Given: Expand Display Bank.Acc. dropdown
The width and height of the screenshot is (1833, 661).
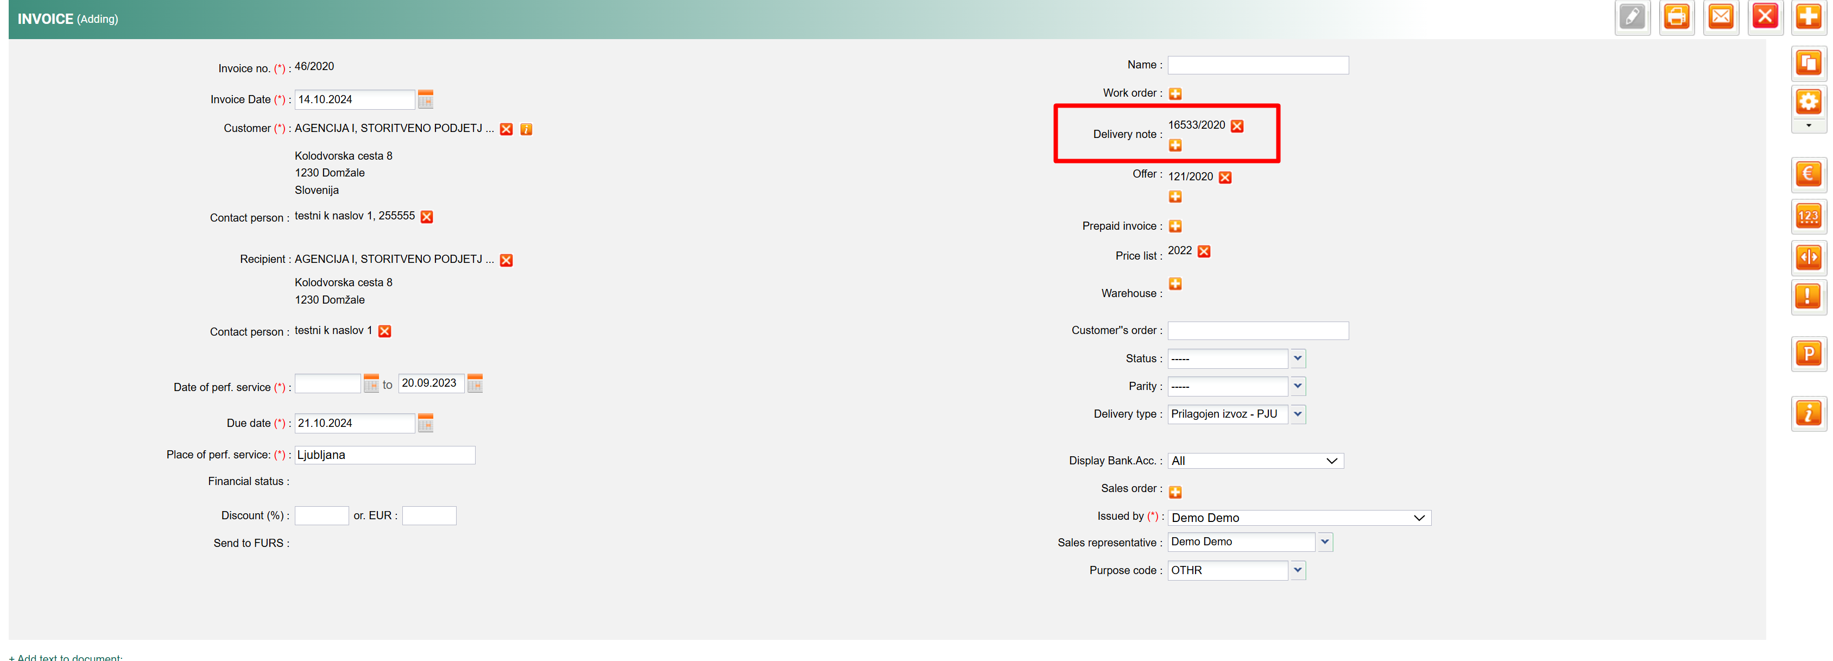Looking at the screenshot, I should [x=1255, y=461].
